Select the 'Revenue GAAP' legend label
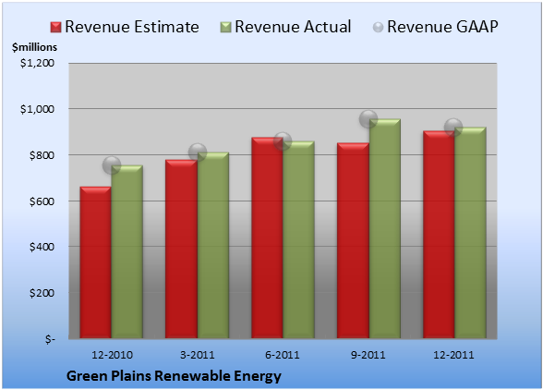Viewport: 543px width, 390px height. pos(443,27)
